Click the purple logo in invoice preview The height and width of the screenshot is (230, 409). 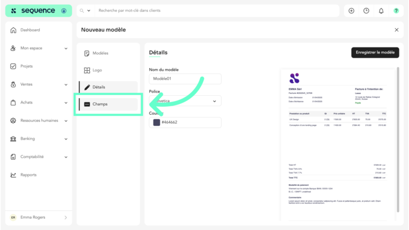pyautogui.click(x=294, y=78)
